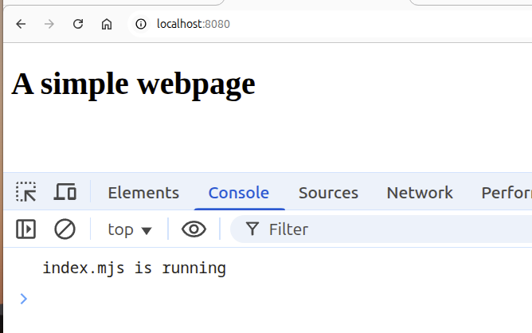Go to the browser home page
Viewport: 532px width, 333px height.
click(x=107, y=24)
